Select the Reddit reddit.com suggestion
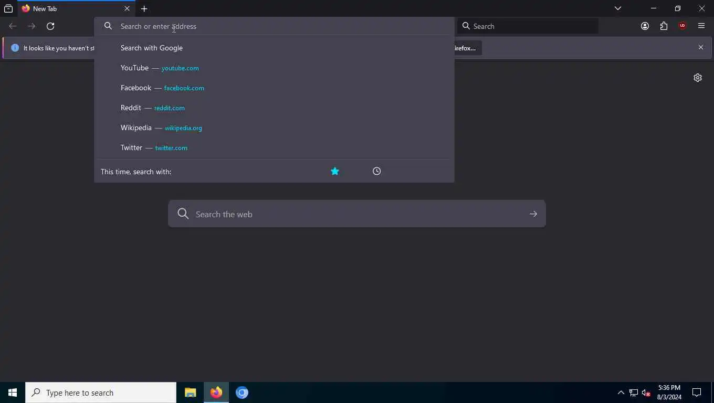The image size is (714, 403). (x=274, y=108)
